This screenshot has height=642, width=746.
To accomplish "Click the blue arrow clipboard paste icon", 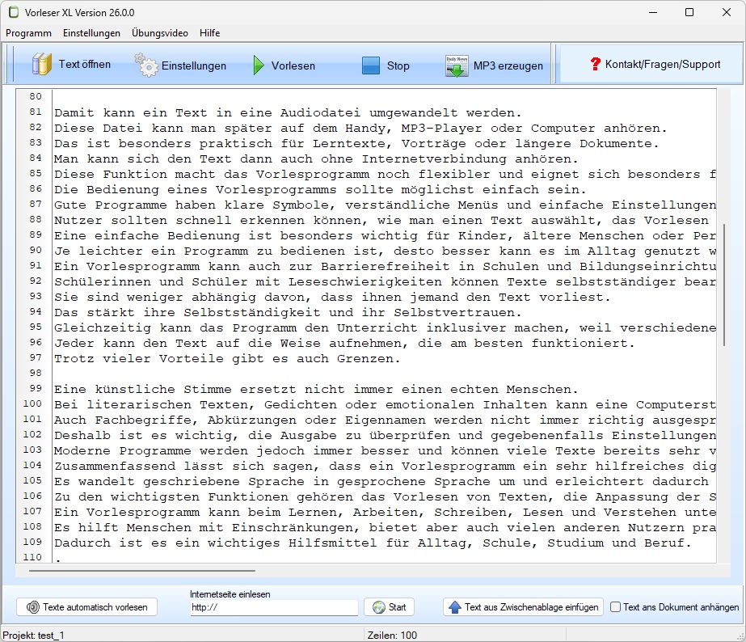I will (455, 607).
